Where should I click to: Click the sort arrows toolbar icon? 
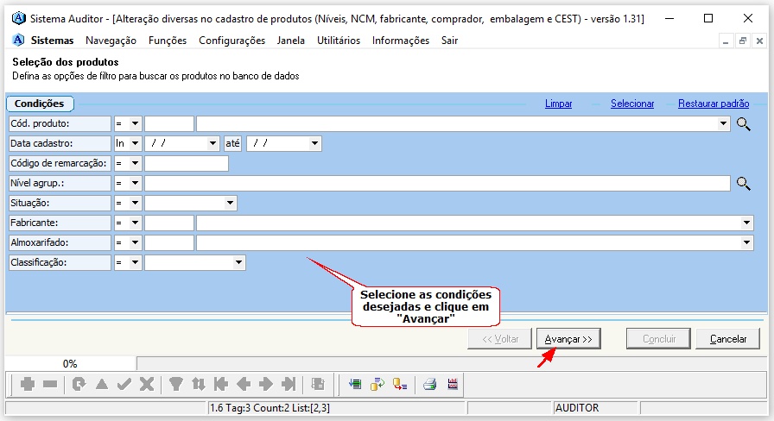199,384
